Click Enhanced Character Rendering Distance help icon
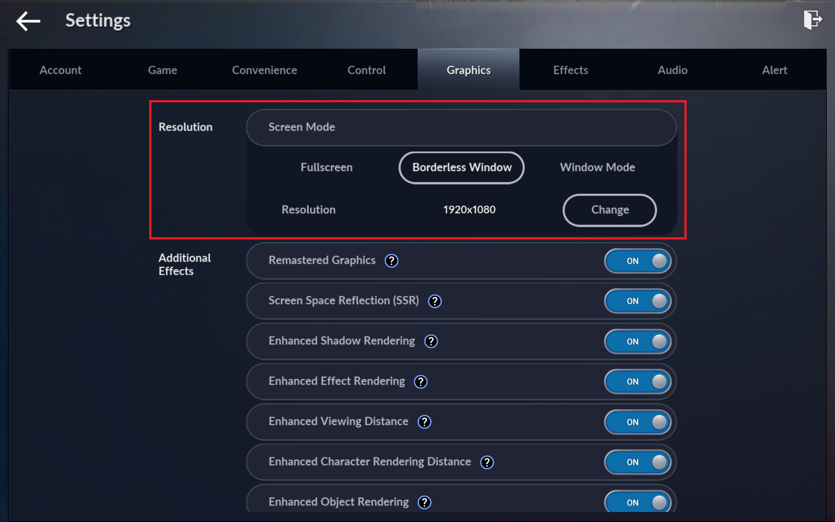The width and height of the screenshot is (835, 522). pos(486,462)
